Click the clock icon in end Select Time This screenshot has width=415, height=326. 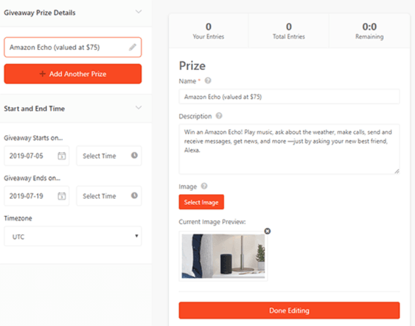click(134, 195)
